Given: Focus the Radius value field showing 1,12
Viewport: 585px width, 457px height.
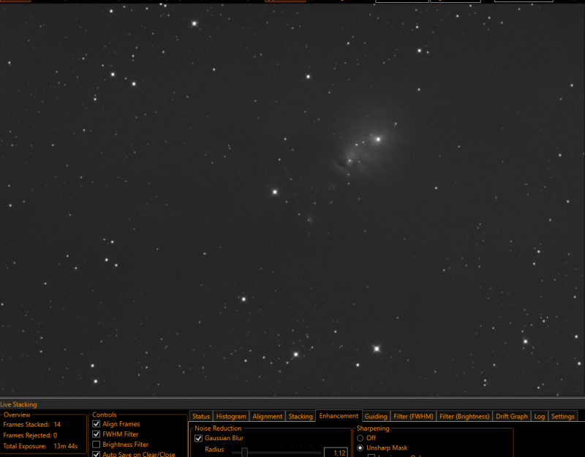Looking at the screenshot, I should click(336, 453).
